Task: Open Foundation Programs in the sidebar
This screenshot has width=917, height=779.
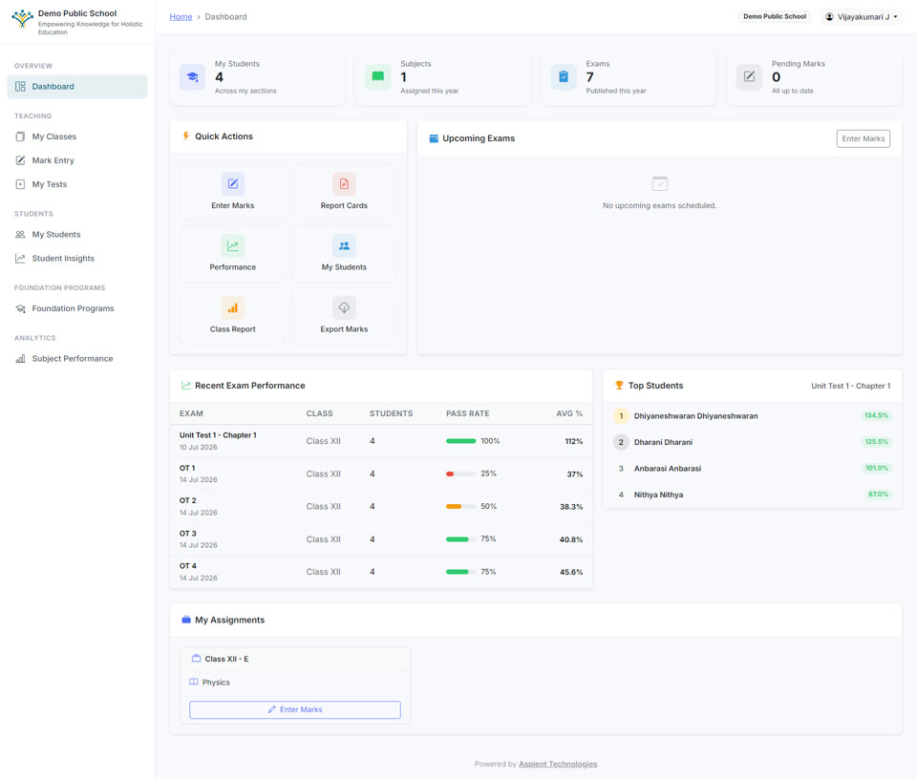Action: click(77, 308)
